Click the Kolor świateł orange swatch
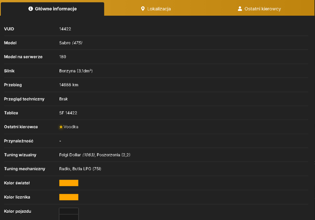 tap(69, 183)
